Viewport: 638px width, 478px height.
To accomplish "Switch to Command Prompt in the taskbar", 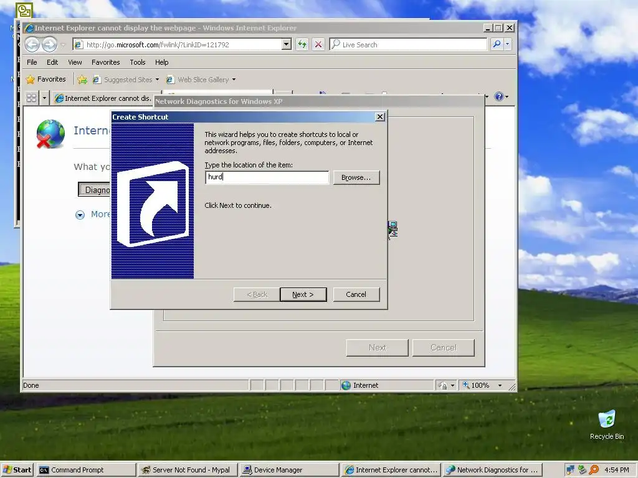I will pyautogui.click(x=86, y=470).
